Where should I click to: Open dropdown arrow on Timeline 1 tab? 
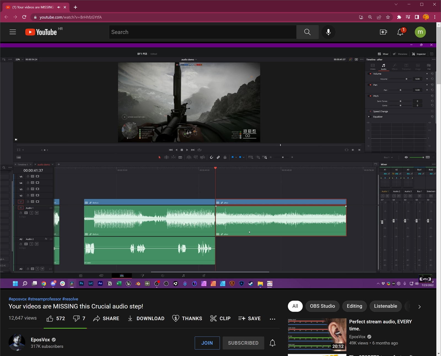(31, 164)
